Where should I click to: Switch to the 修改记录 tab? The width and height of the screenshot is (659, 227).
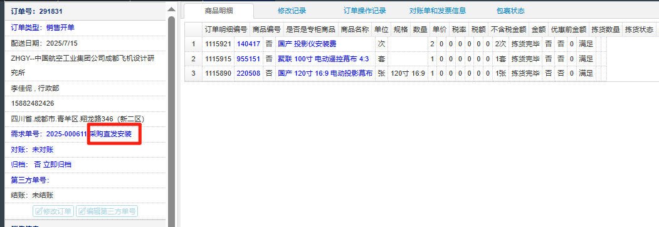292,11
